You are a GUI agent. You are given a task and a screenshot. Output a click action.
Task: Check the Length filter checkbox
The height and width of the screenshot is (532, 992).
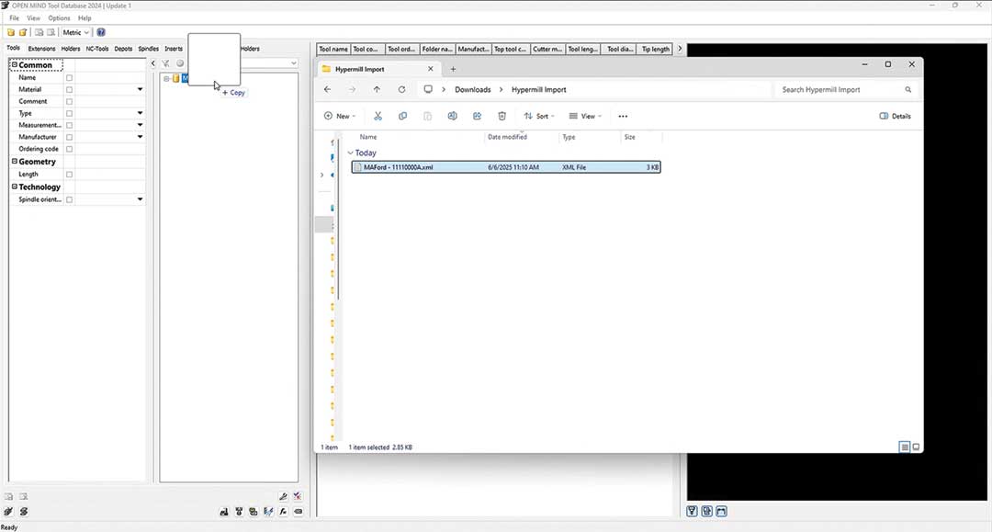click(69, 175)
